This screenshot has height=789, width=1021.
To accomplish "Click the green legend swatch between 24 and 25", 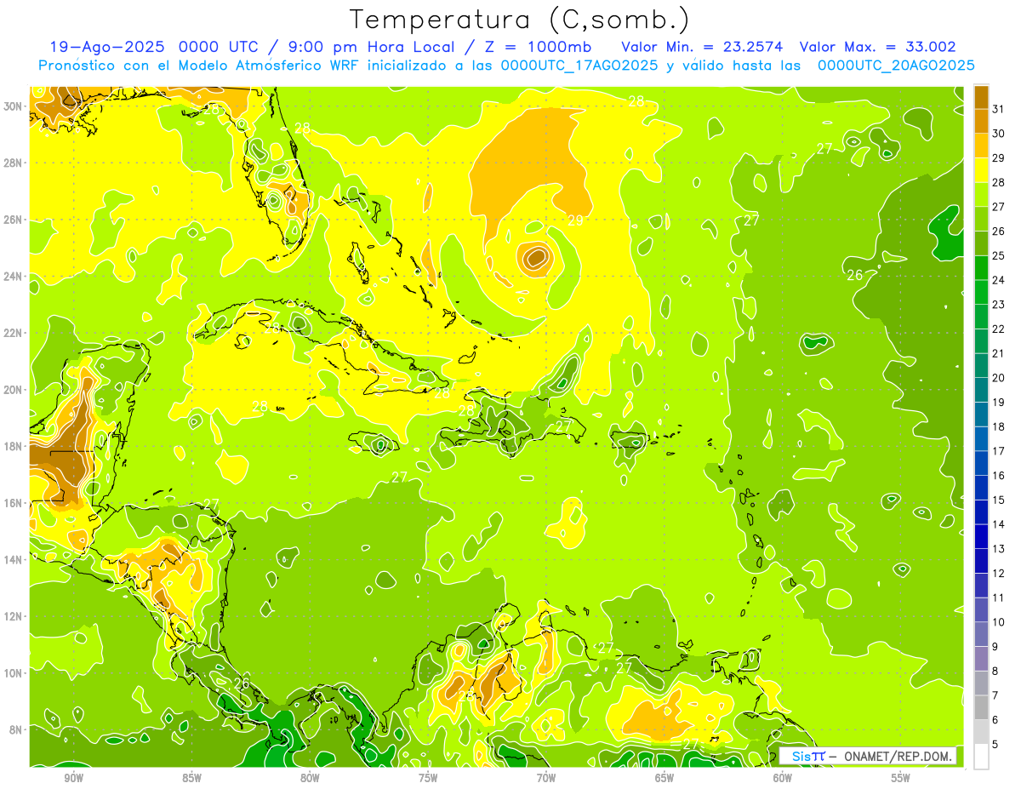I will pyautogui.click(x=981, y=268).
